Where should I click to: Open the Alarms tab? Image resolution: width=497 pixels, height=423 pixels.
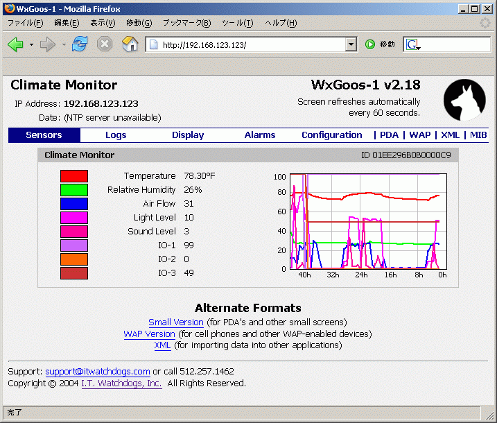(x=260, y=135)
